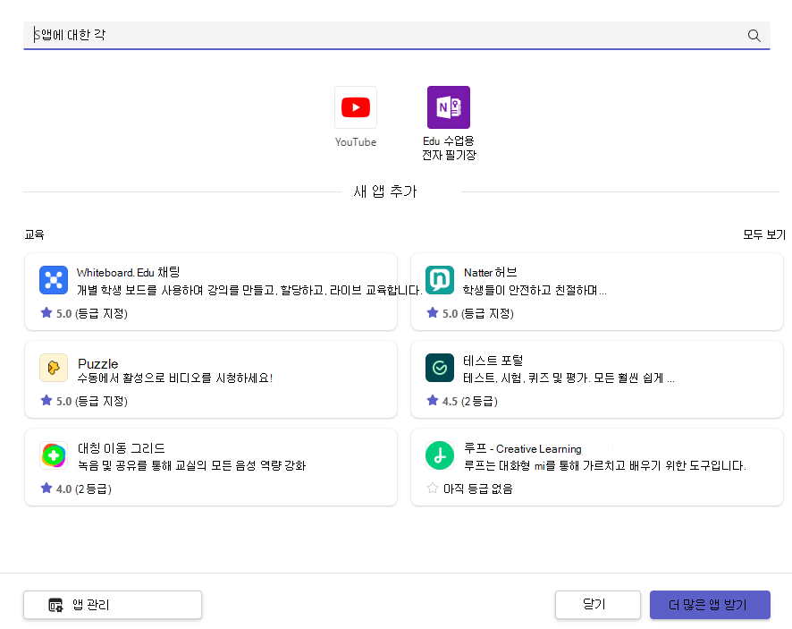
Task: Click empty star on 루프 card
Action: click(433, 488)
